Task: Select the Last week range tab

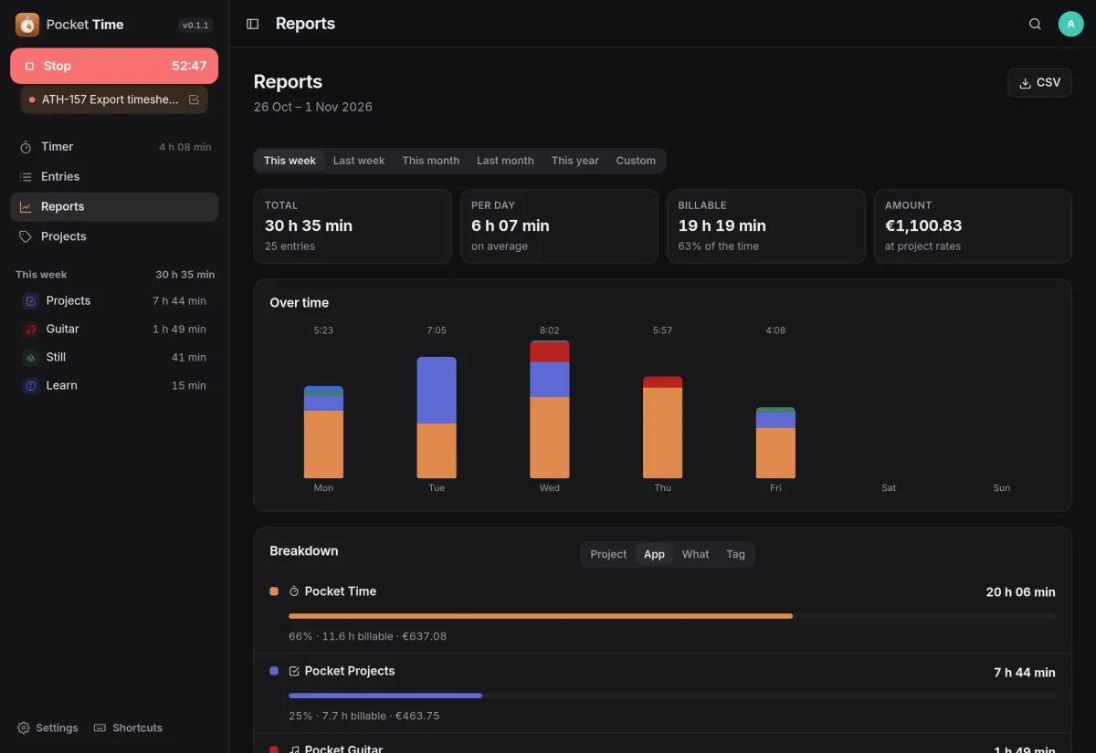Action: pyautogui.click(x=359, y=161)
